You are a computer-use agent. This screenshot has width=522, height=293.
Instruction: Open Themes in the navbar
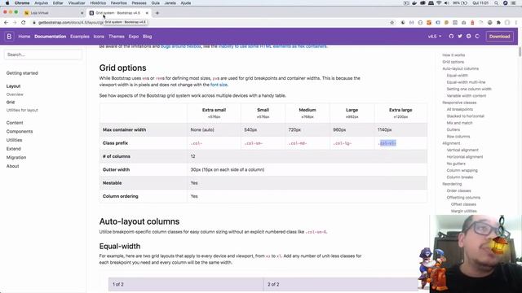click(116, 37)
